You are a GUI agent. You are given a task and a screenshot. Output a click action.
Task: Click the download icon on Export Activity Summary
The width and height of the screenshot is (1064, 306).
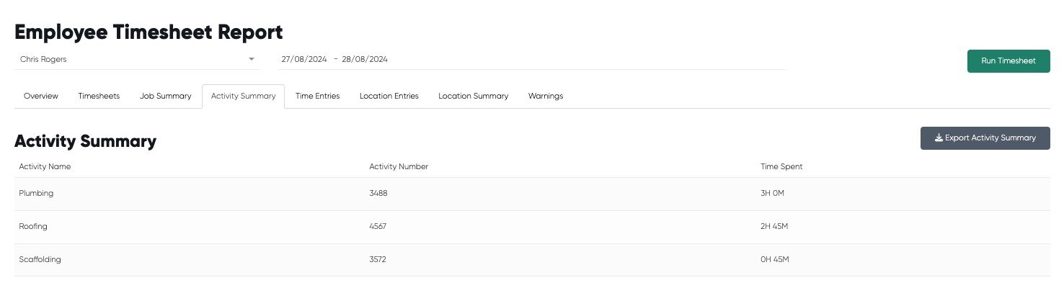[939, 138]
